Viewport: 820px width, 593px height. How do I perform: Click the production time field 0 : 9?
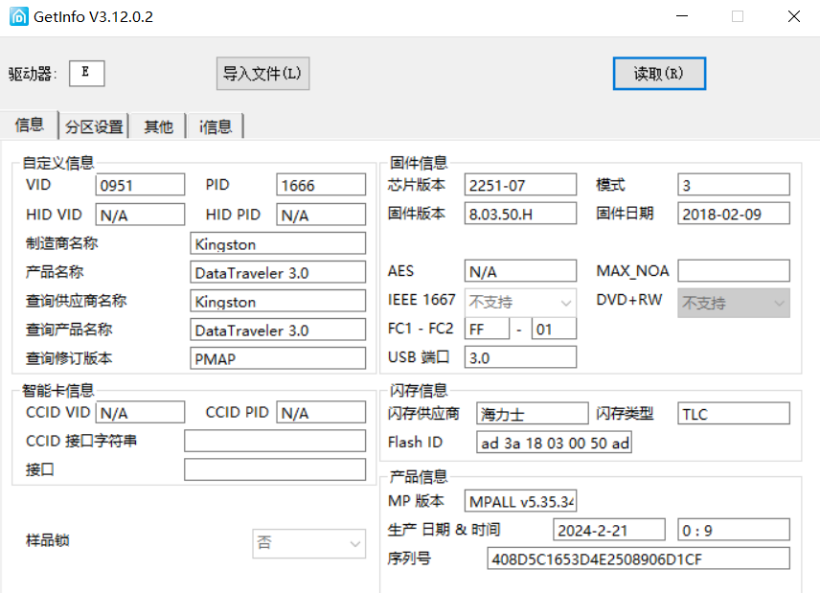pos(734,530)
